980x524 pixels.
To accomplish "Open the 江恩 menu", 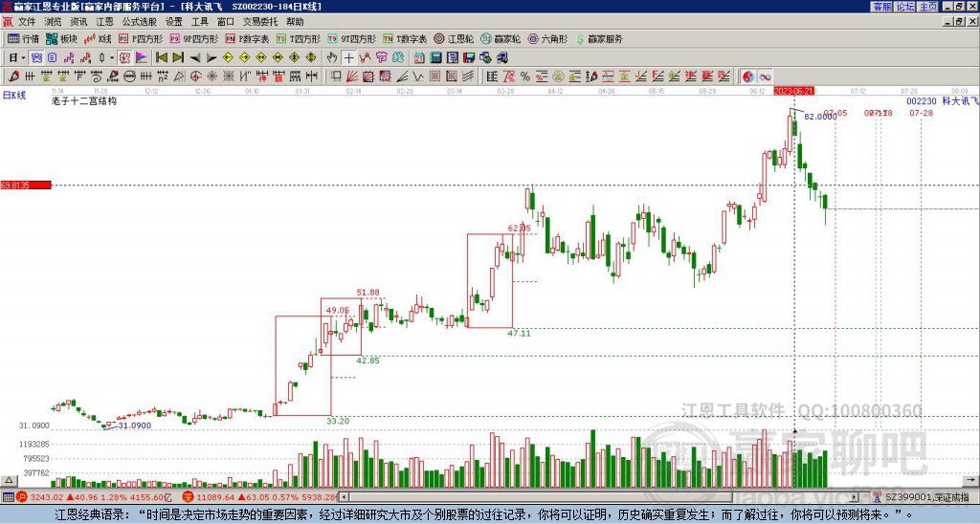I will (x=104, y=22).
